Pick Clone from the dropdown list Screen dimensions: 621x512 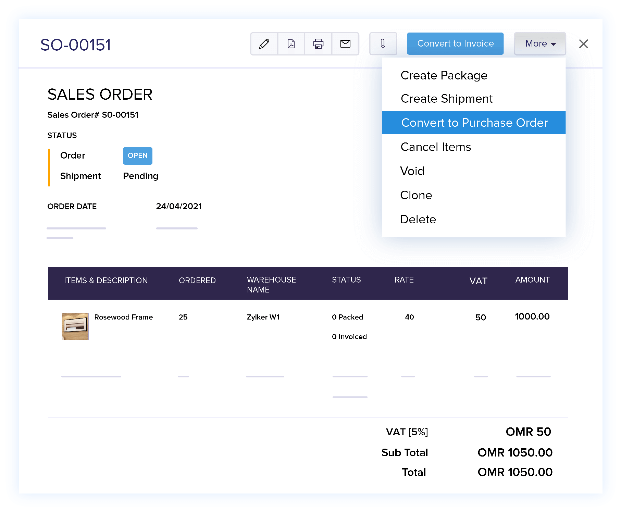(416, 195)
